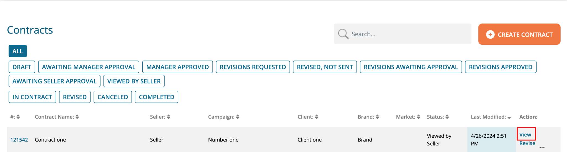
Task: Select the ALL filter tab
Action: (x=18, y=51)
